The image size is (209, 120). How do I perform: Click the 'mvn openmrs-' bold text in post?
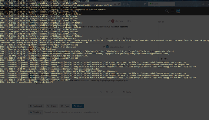(x=122, y=27)
